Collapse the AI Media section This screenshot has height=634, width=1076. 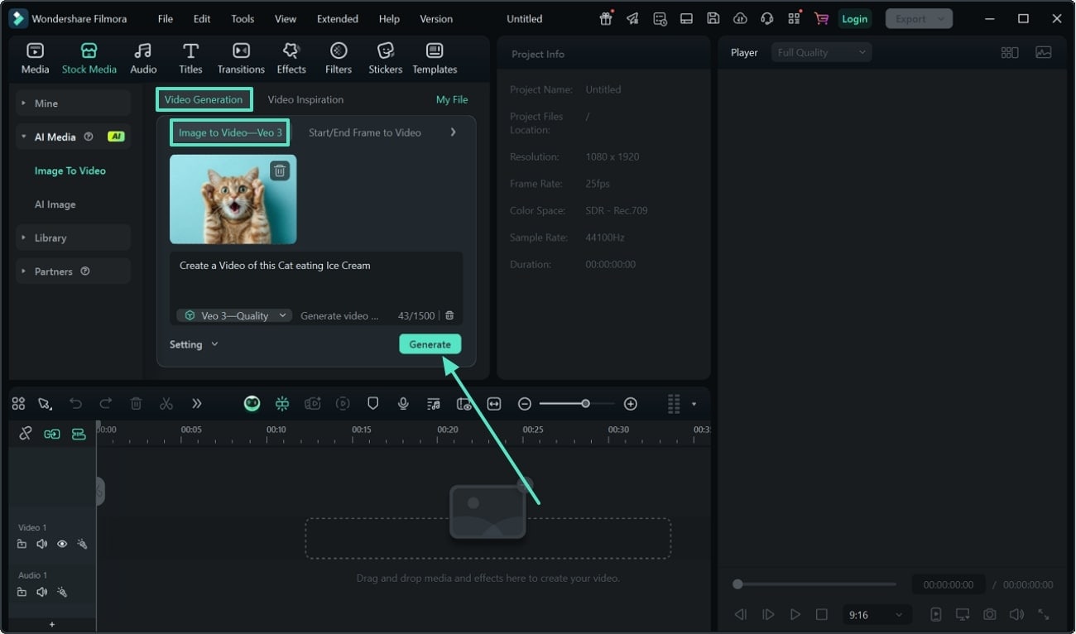[x=73, y=137]
